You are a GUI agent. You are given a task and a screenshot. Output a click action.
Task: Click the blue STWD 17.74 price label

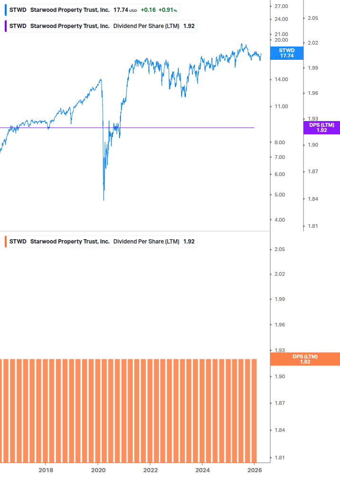287,53
